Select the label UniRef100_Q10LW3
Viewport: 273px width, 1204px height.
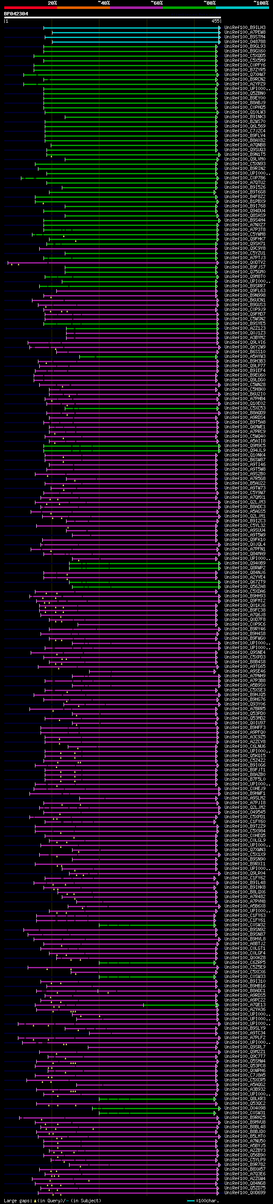point(245,112)
